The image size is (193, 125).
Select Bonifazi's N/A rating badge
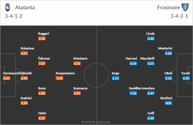168,103
